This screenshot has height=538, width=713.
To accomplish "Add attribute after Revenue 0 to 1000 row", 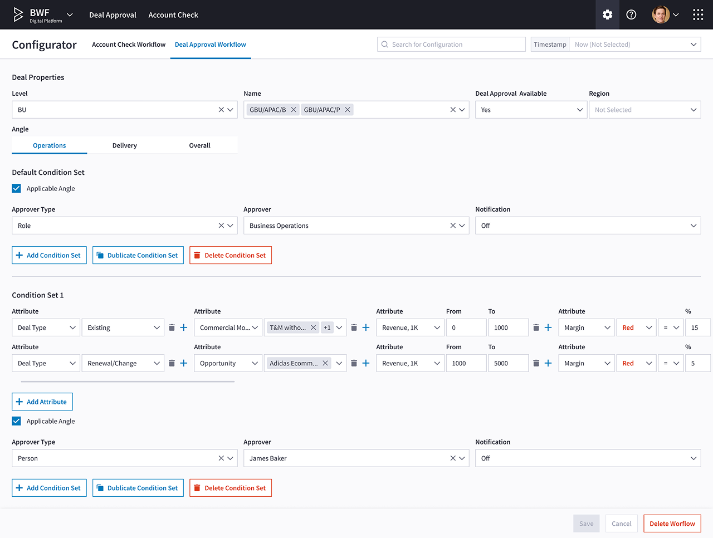I will click(x=548, y=327).
